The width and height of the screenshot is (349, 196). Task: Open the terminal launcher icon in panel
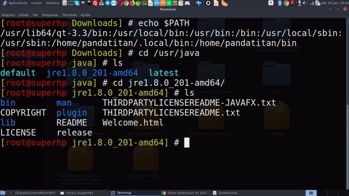pos(71,3)
